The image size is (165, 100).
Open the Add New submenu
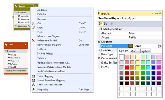click(x=65, y=10)
